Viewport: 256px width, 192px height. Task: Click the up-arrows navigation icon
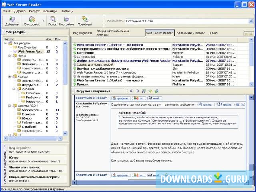[x=144, y=91]
